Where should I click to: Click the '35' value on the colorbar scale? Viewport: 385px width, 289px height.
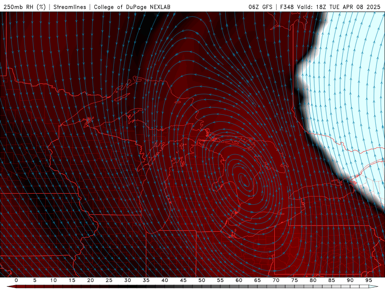[146, 280]
